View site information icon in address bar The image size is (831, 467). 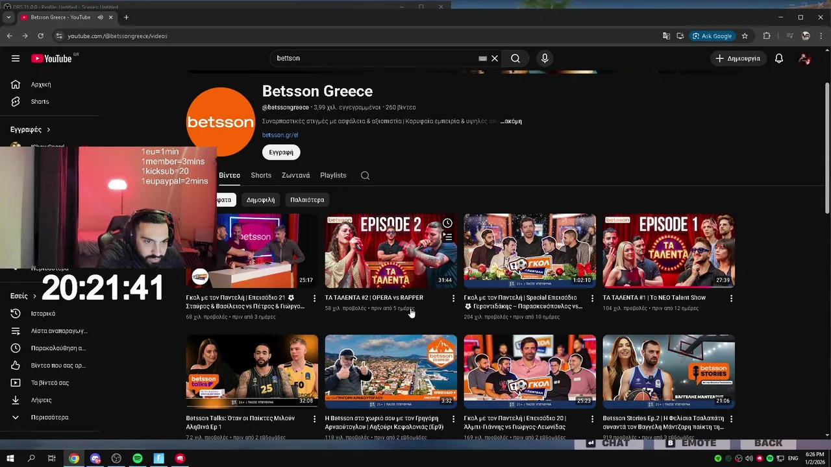tap(59, 36)
